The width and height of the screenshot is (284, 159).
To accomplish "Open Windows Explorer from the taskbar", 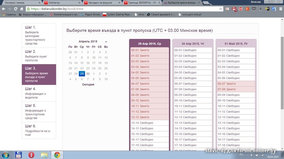I will [x=44, y=155].
